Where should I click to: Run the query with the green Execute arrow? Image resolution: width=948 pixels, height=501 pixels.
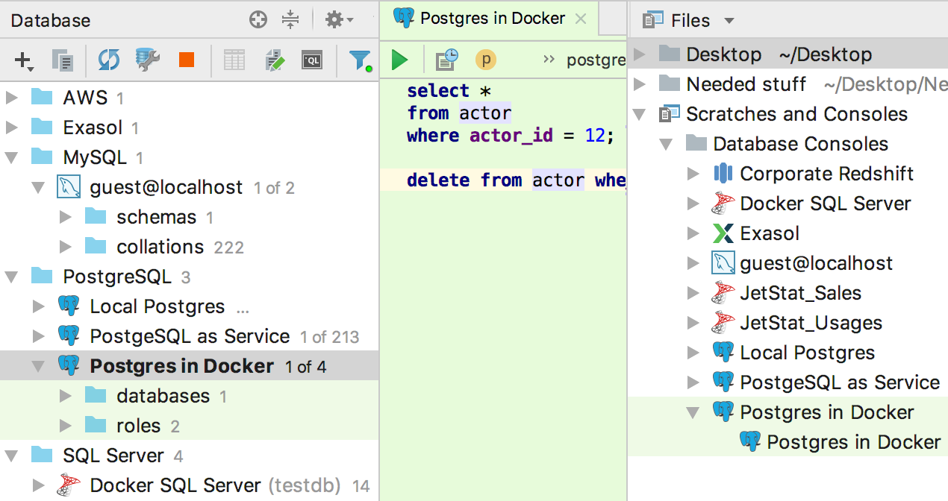(x=400, y=60)
